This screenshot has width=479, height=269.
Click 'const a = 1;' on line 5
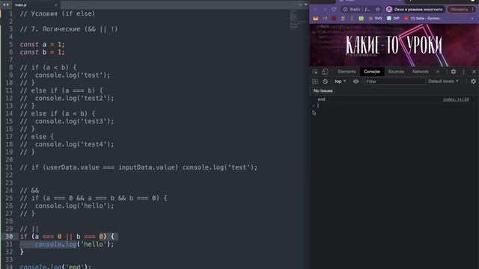pos(42,45)
